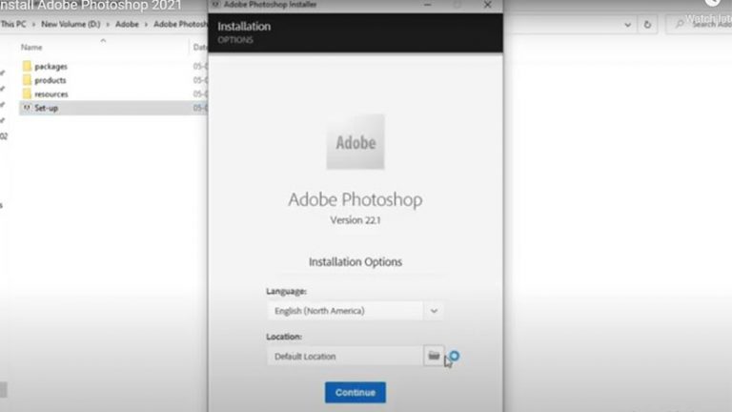
Task: Click New Volume (D:) in breadcrumb
Action: [71, 24]
